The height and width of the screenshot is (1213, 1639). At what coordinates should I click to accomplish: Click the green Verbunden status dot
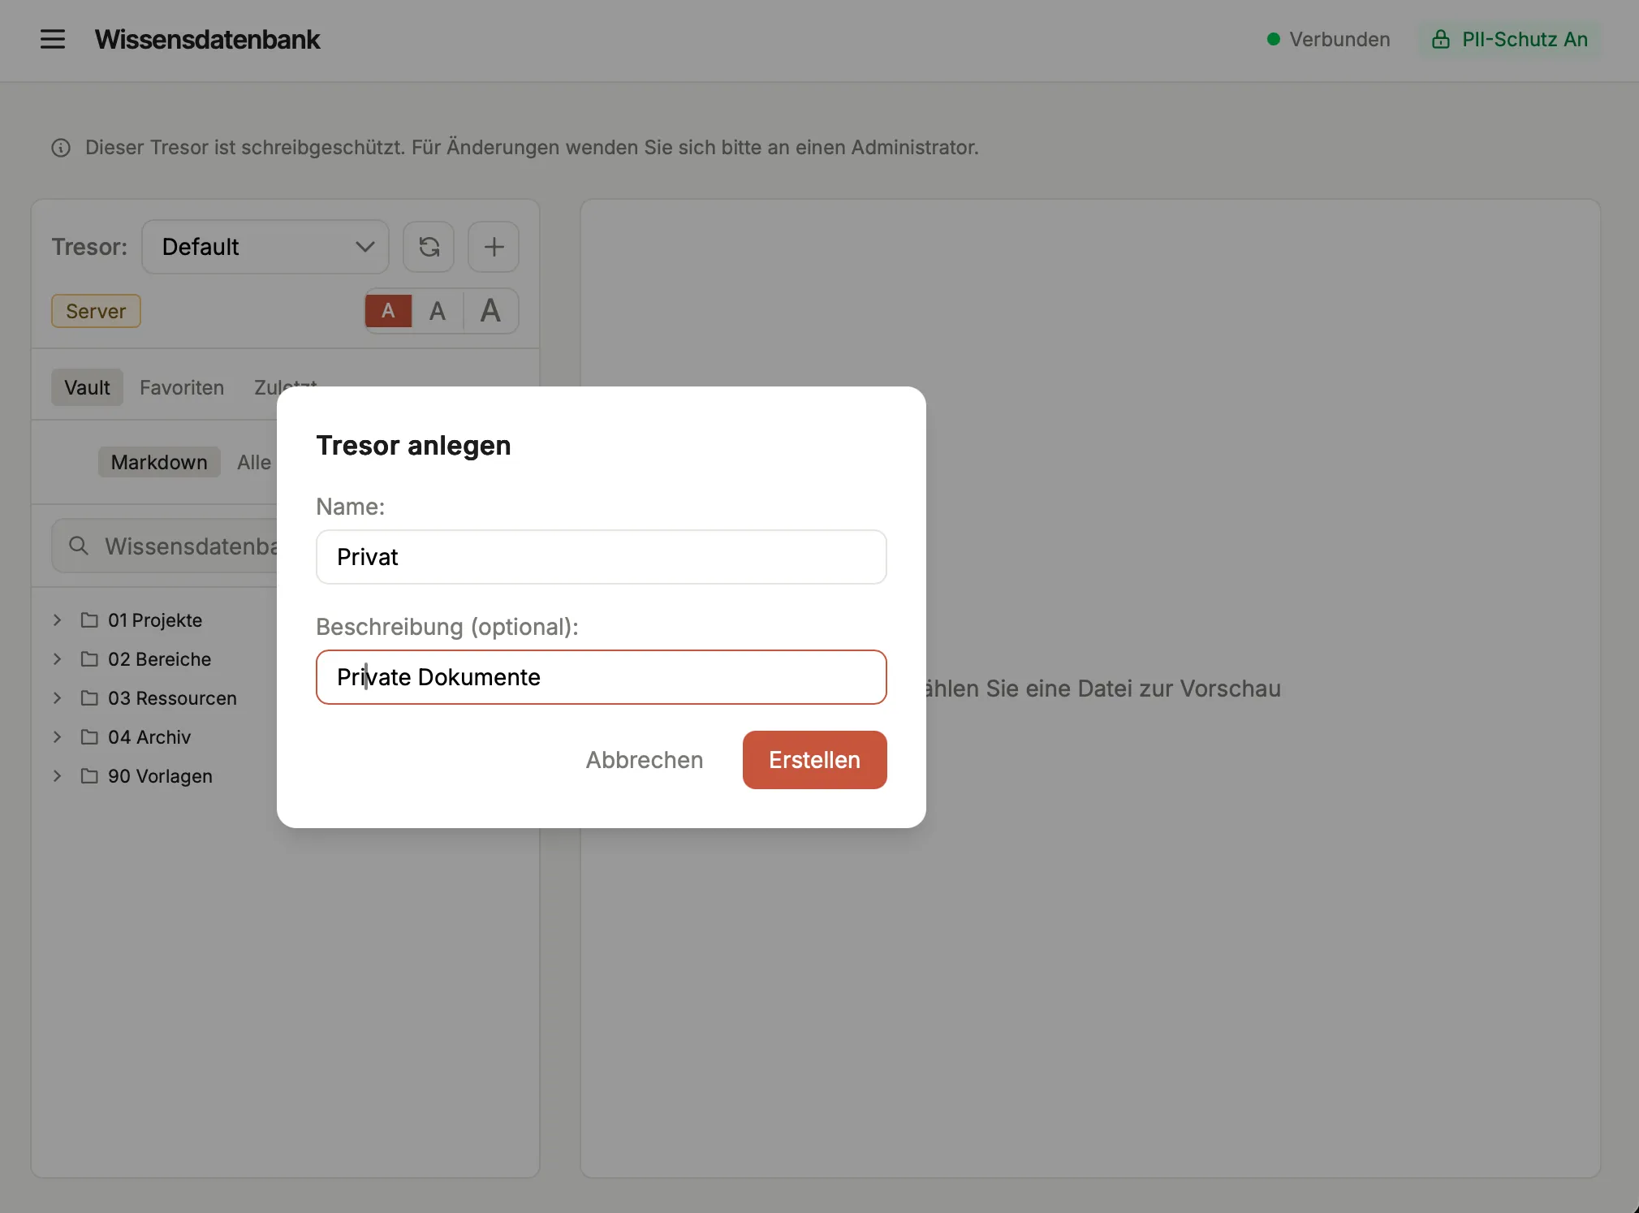click(x=1274, y=39)
